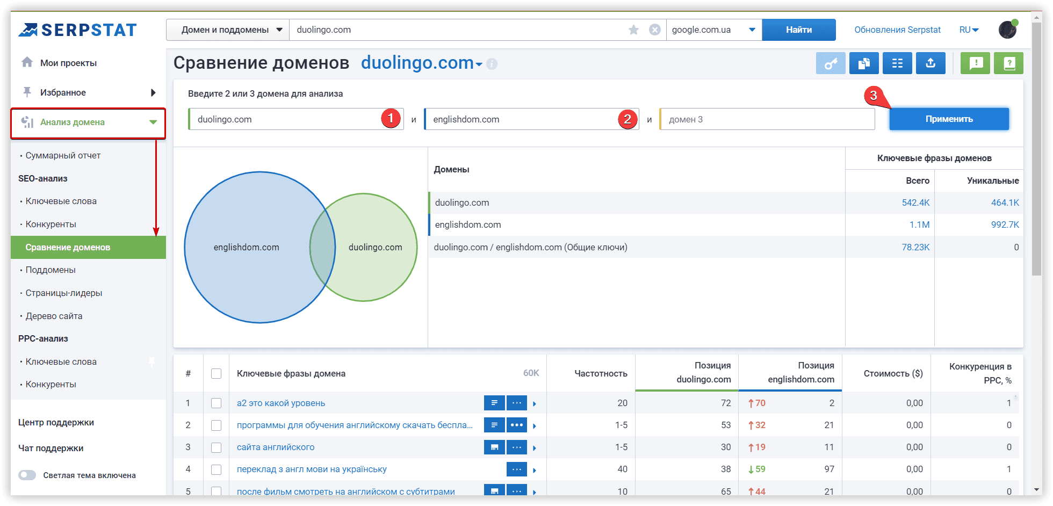Toggle the select-all checkbox in table header

pyautogui.click(x=217, y=373)
